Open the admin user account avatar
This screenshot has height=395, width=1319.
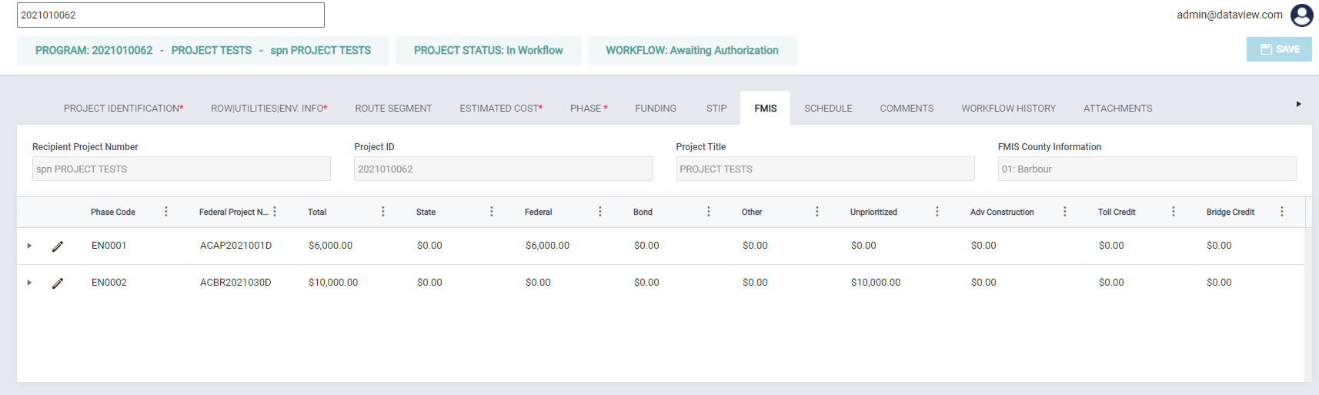point(1302,15)
